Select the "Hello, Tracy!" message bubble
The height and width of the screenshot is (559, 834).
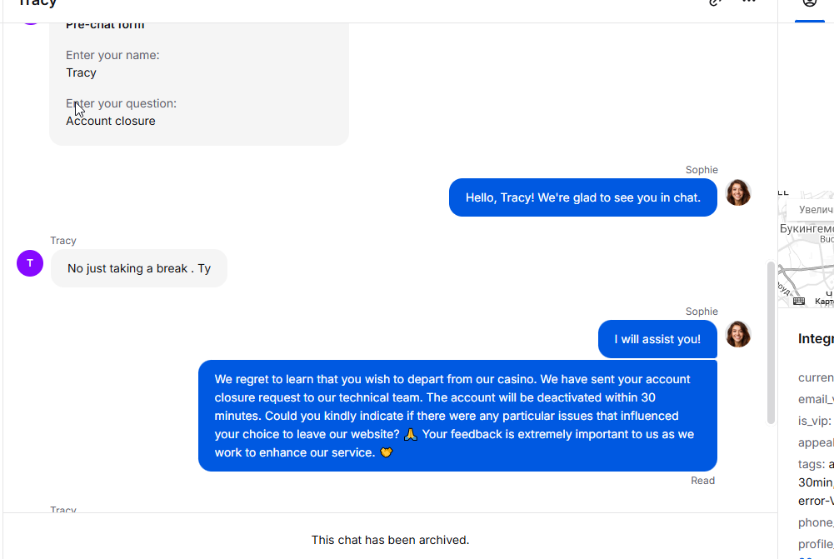582,197
